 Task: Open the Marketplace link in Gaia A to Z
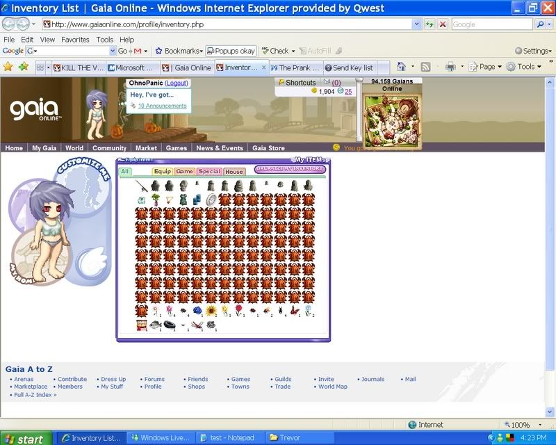[x=31, y=387]
